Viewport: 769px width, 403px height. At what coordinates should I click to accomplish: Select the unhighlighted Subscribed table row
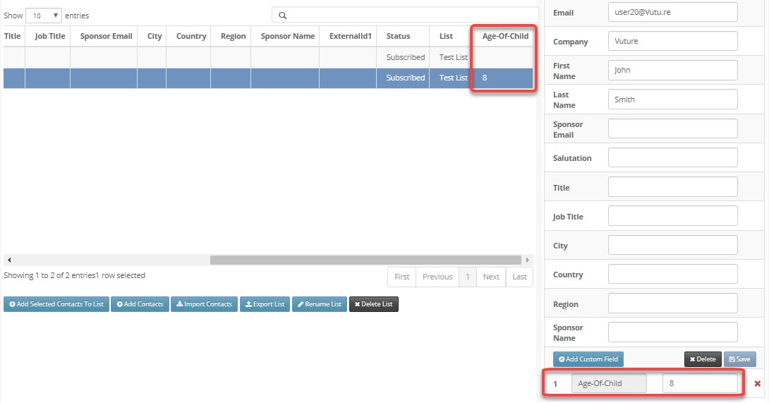(268, 57)
